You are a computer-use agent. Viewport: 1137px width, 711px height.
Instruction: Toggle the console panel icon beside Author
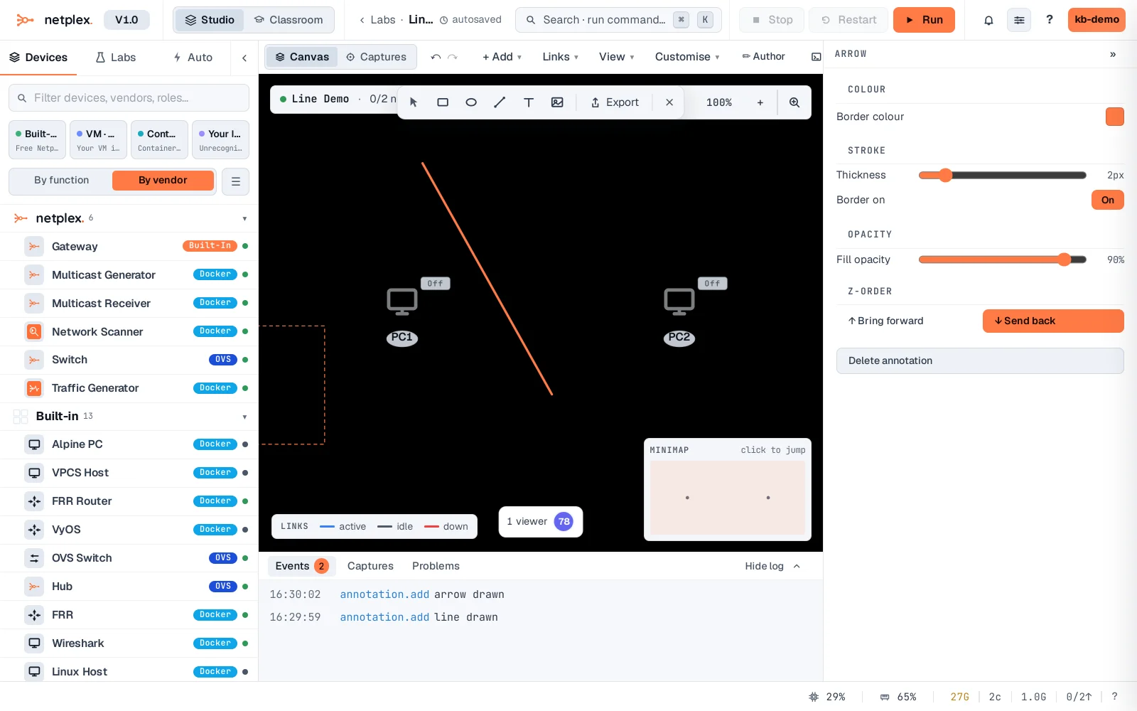(816, 57)
